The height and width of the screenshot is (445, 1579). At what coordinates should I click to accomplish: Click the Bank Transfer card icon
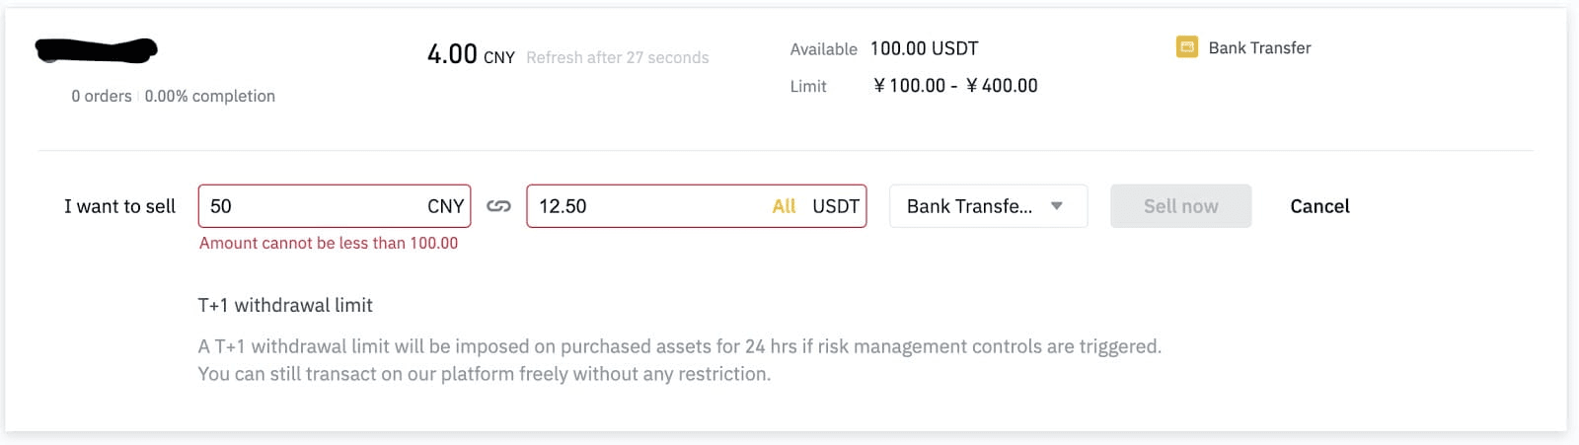point(1186,47)
